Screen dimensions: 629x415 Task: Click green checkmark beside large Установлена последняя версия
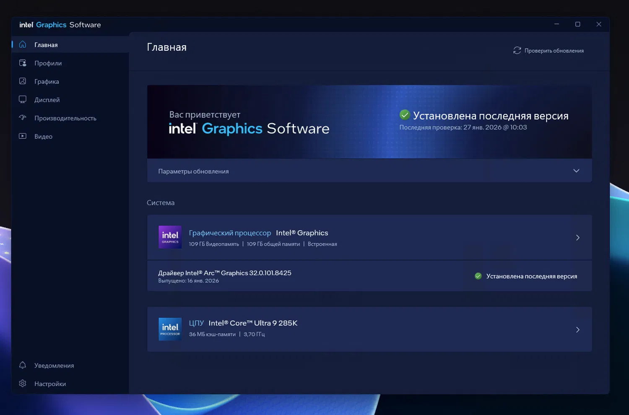[405, 115]
